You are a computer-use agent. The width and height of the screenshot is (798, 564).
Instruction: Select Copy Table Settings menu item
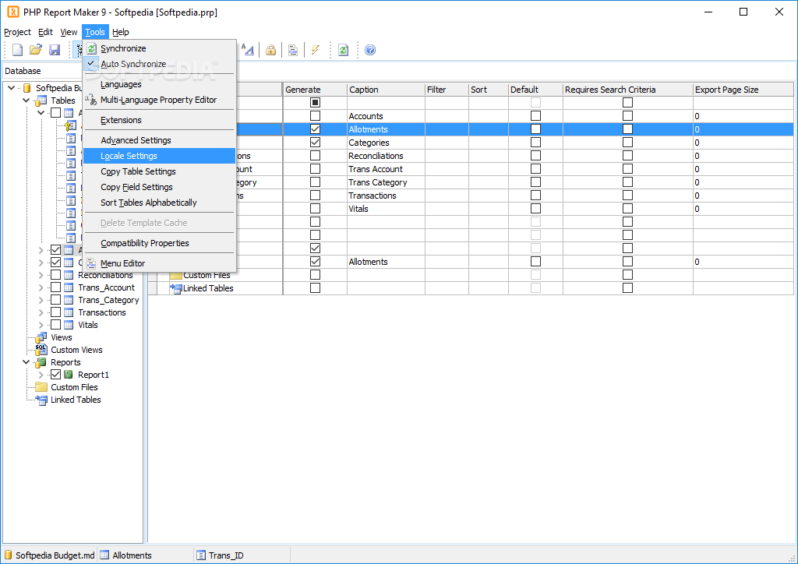[x=159, y=171]
